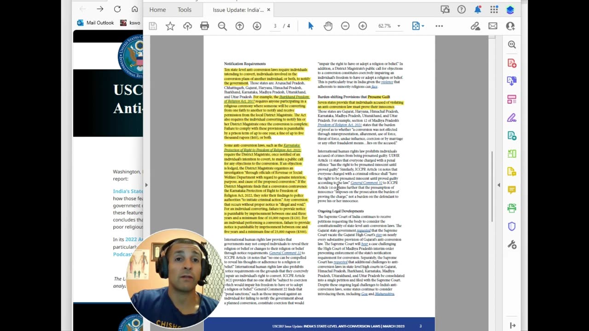Switch to the Home tab
The width and height of the screenshot is (589, 331).
[x=157, y=10]
